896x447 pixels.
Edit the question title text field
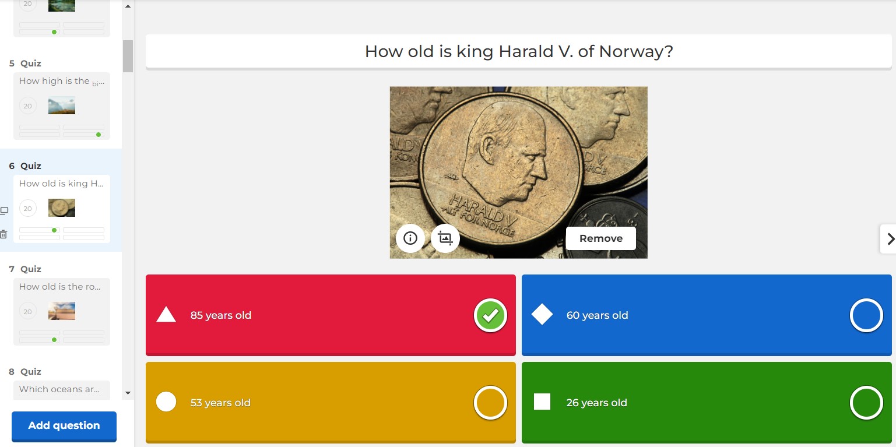coord(518,51)
